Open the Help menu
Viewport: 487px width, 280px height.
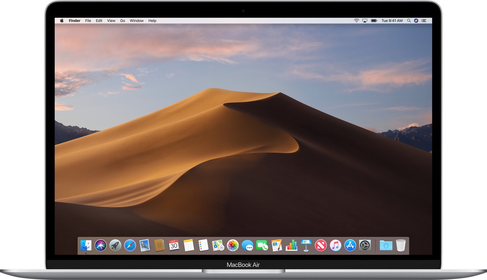coord(152,21)
